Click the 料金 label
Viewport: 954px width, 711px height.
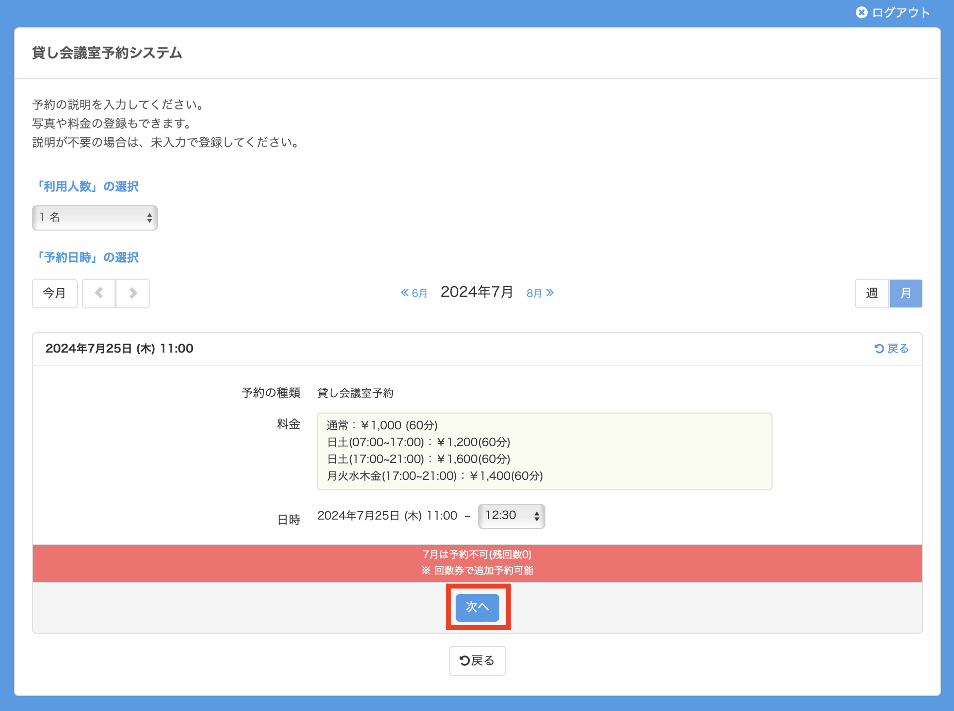coord(289,424)
